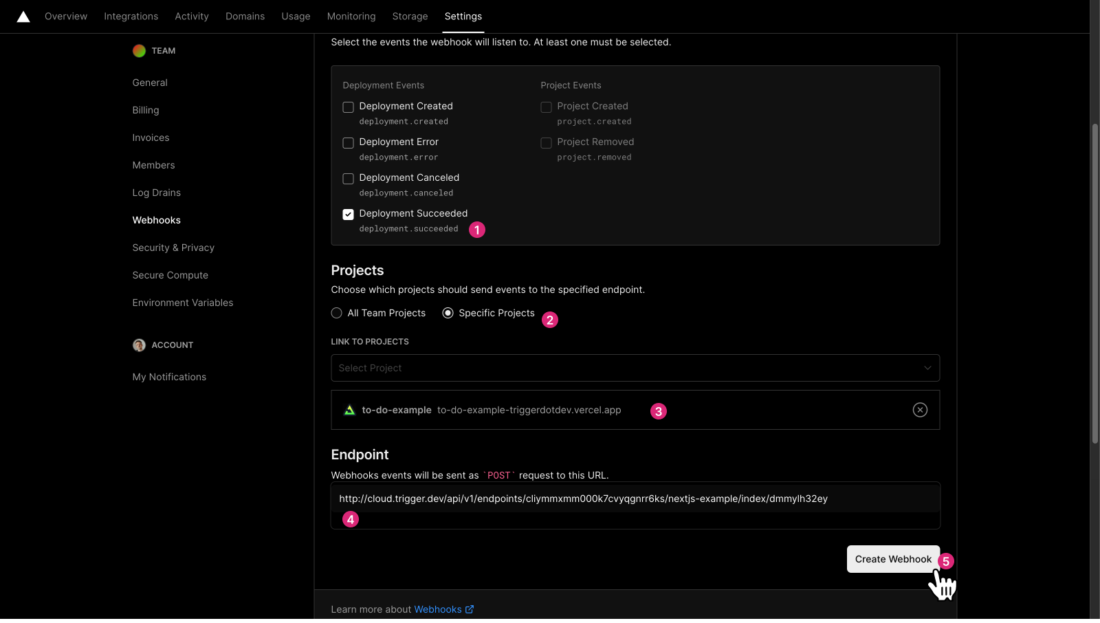Open the Integrations tab

click(x=131, y=17)
